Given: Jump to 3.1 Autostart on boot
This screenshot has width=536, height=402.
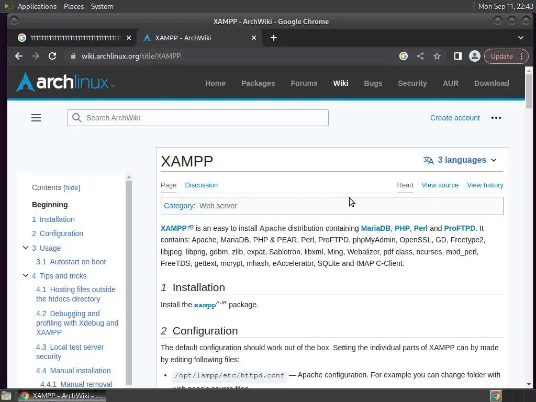Looking at the screenshot, I should pyautogui.click(x=71, y=262).
